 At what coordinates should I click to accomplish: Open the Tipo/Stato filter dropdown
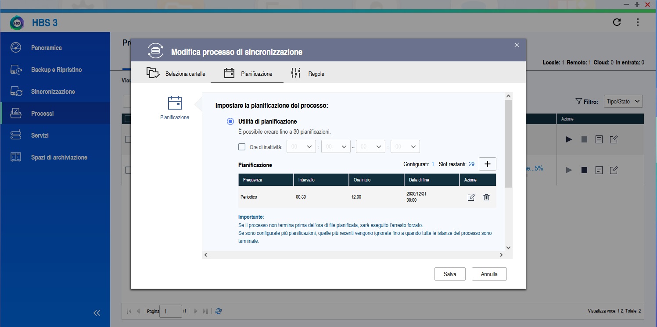tap(623, 102)
